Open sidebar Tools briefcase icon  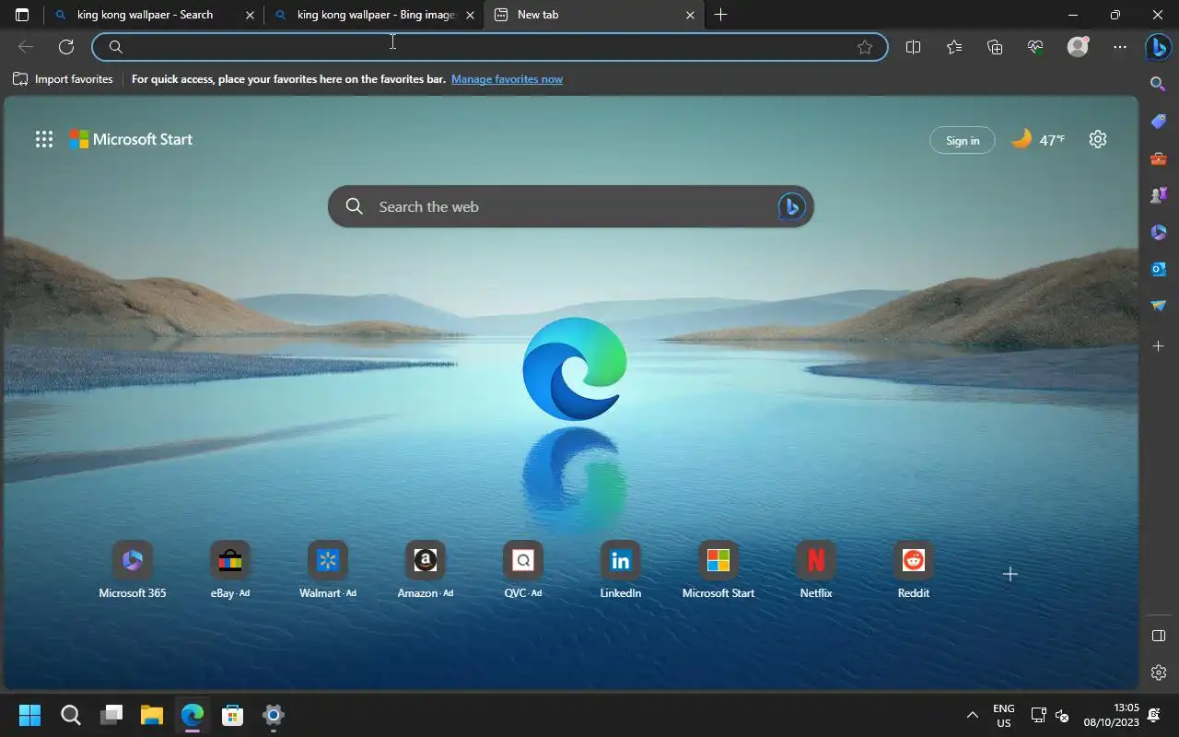[1159, 158]
